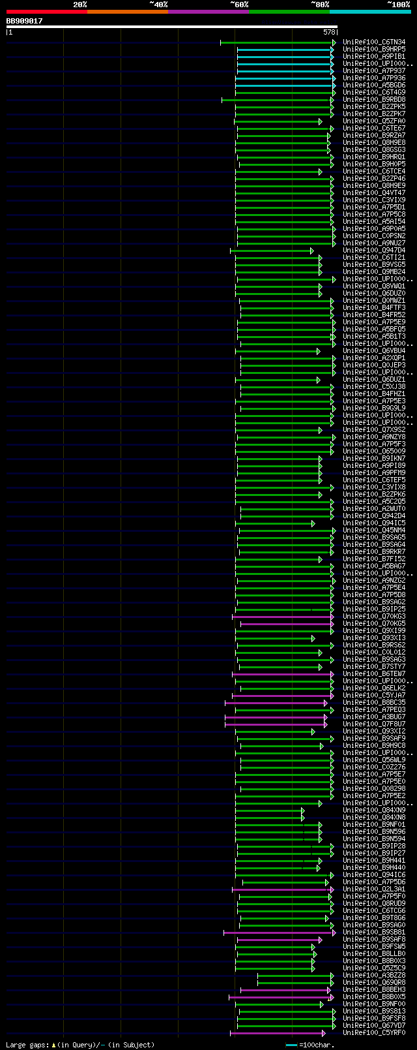The image size is (417, 1050).
Task: Click hit label UniRef100_C3VIX9
Action: pyautogui.click(x=374, y=200)
